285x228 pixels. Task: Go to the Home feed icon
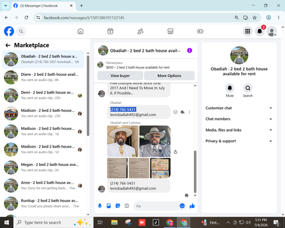80,31
